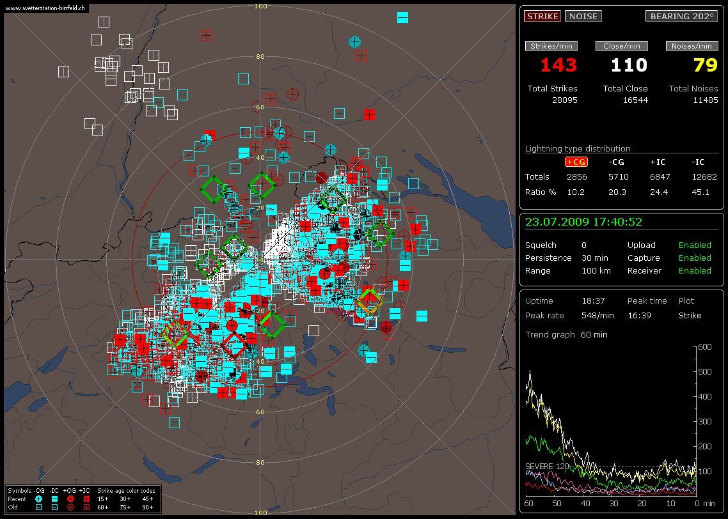Change the Persistence 30 min setting
Image resolution: width=728 pixels, height=519 pixels.
pos(596,258)
